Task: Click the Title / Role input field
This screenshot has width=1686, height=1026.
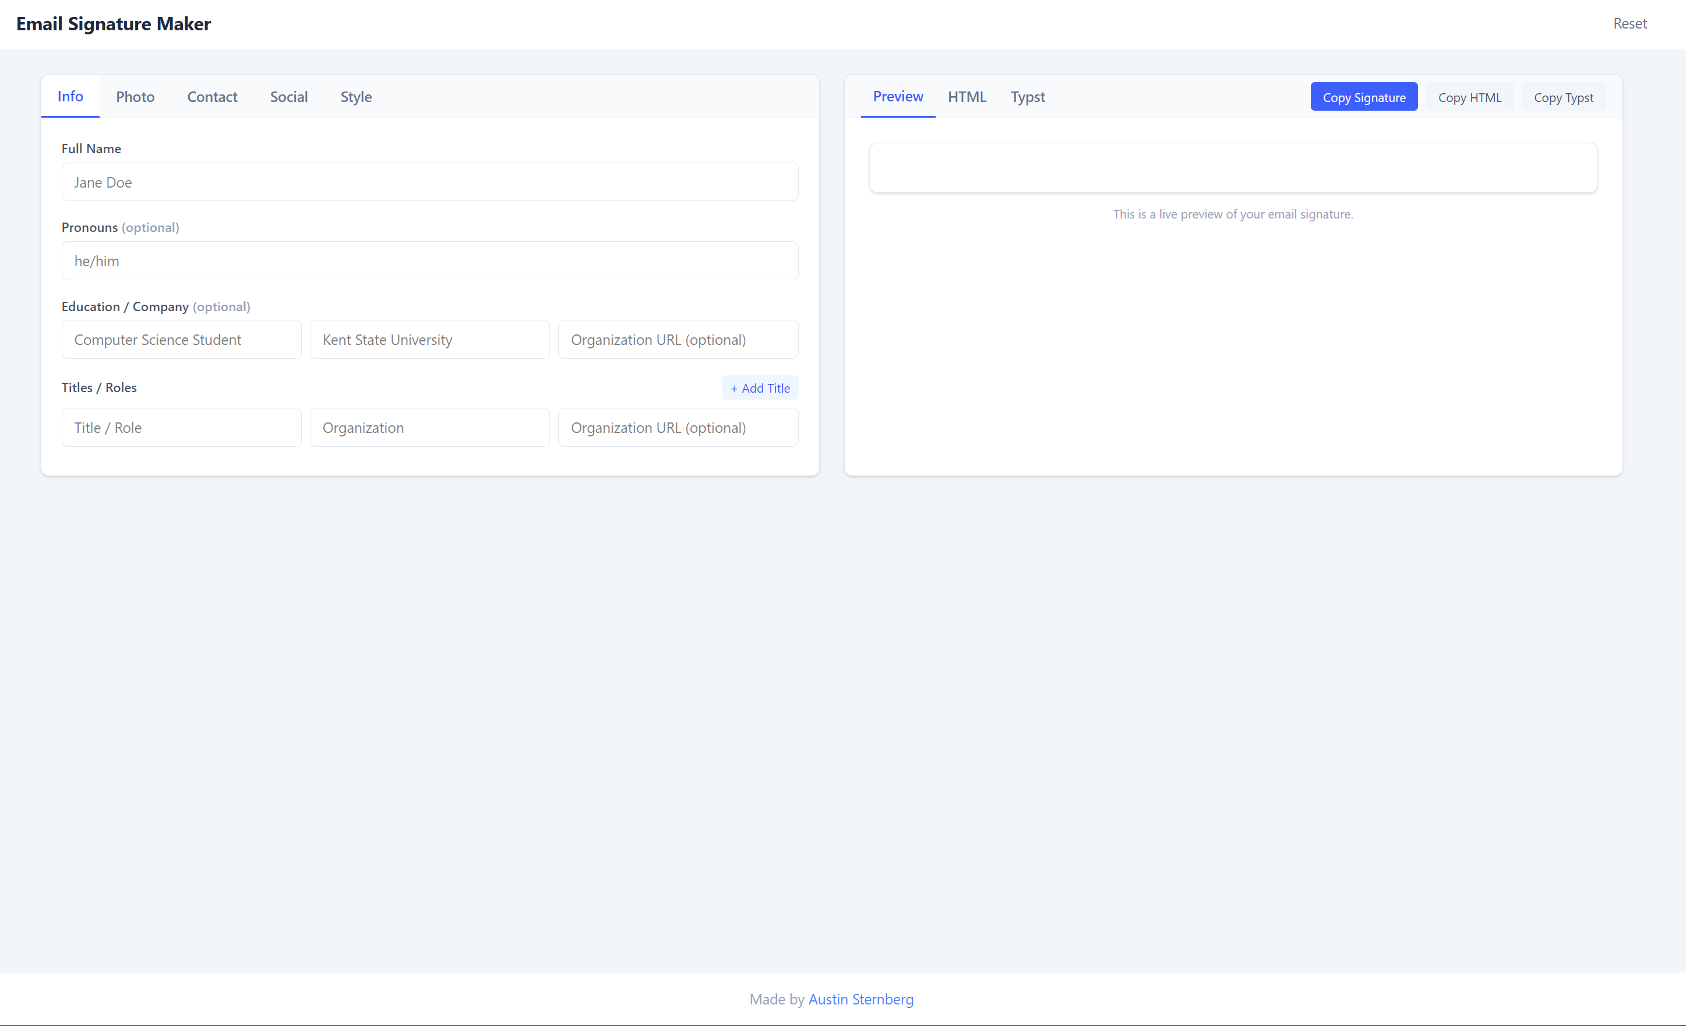Action: tap(181, 427)
